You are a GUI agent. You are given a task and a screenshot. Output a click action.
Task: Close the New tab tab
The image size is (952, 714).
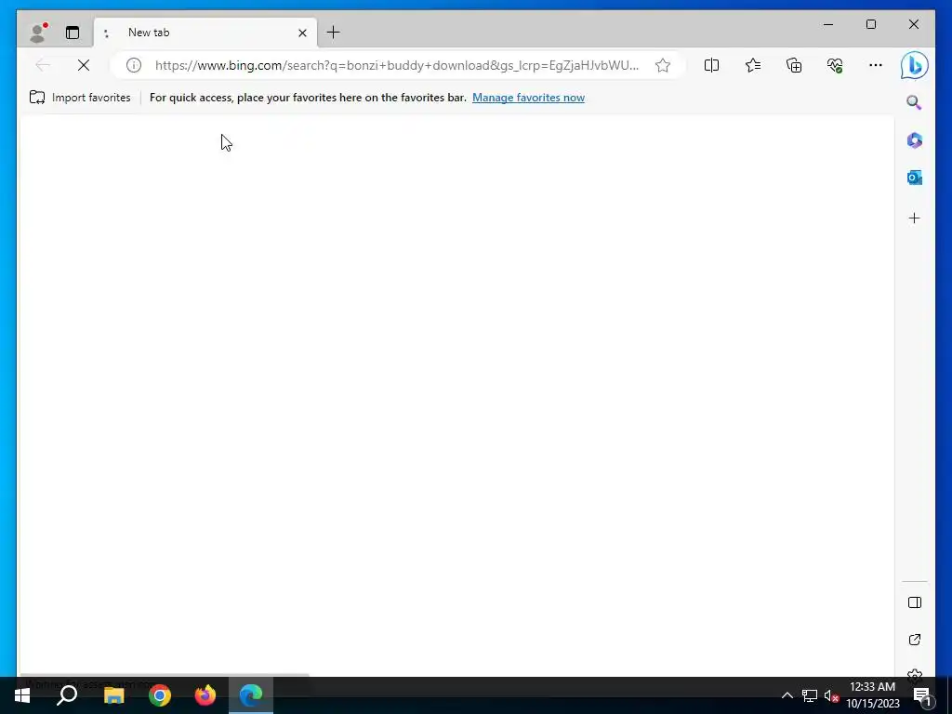302,33
